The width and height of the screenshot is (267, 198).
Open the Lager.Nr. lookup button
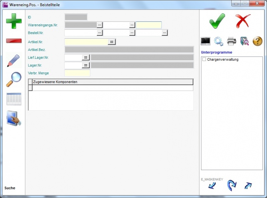[86, 65]
